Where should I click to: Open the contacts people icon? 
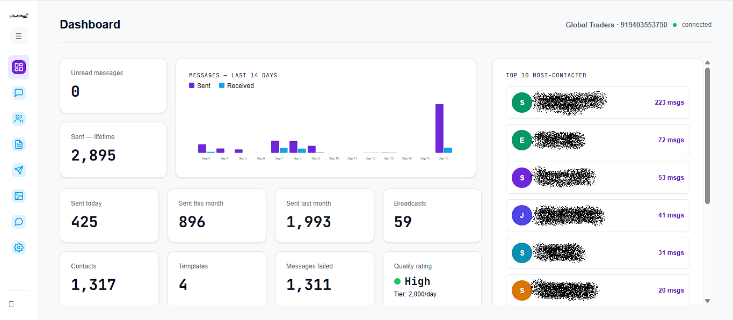pos(19,119)
